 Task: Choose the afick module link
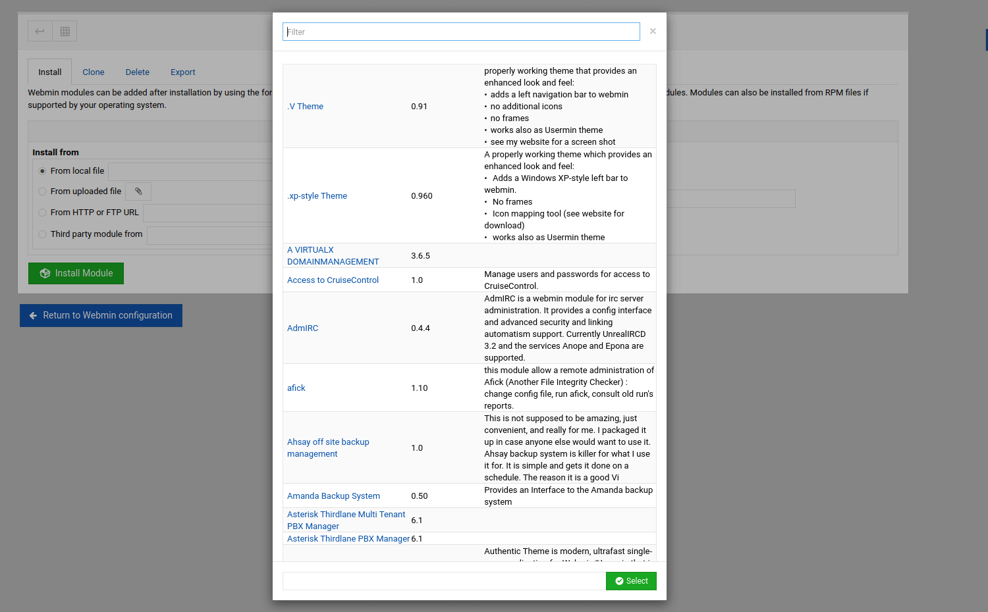[x=296, y=388]
